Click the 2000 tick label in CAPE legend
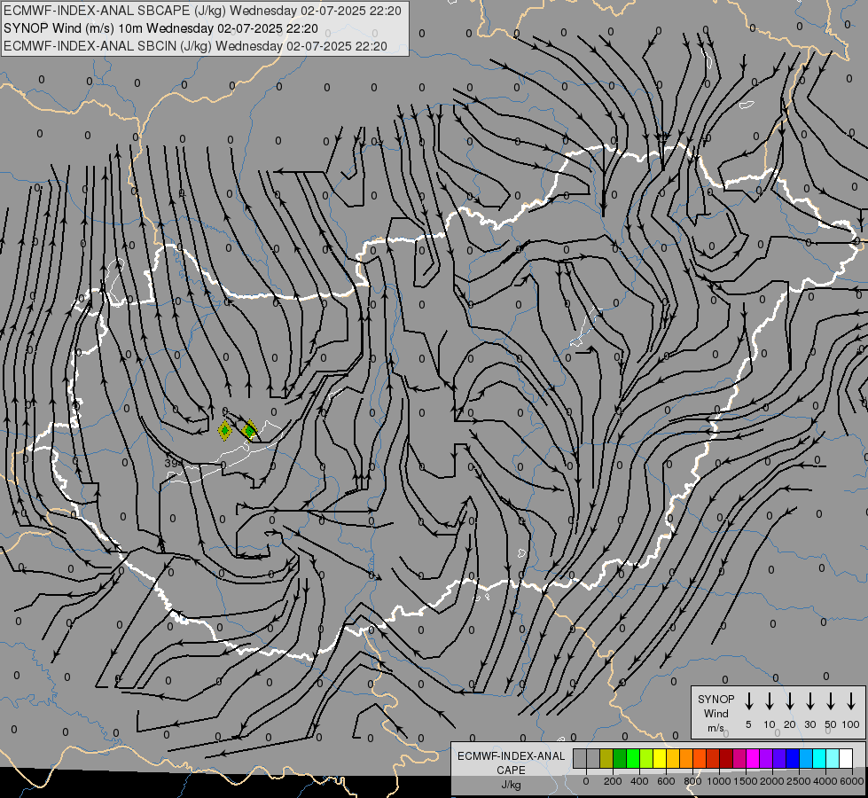Image resolution: width=868 pixels, height=798 pixels. (x=772, y=781)
